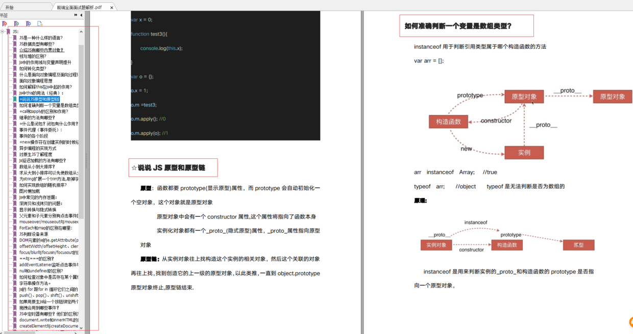Open bookmark 栈与堆的区别?
633x334 pixels.
pos(33,56)
